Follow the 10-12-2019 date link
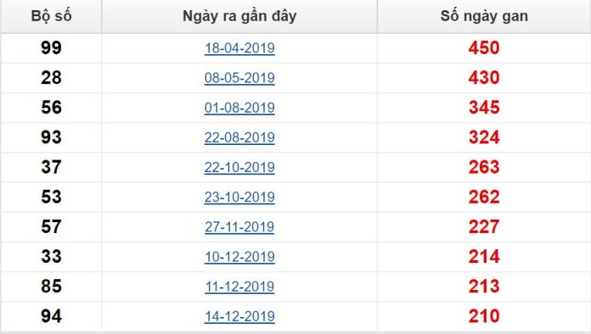Viewport: 591px width, 334px height. tap(239, 257)
